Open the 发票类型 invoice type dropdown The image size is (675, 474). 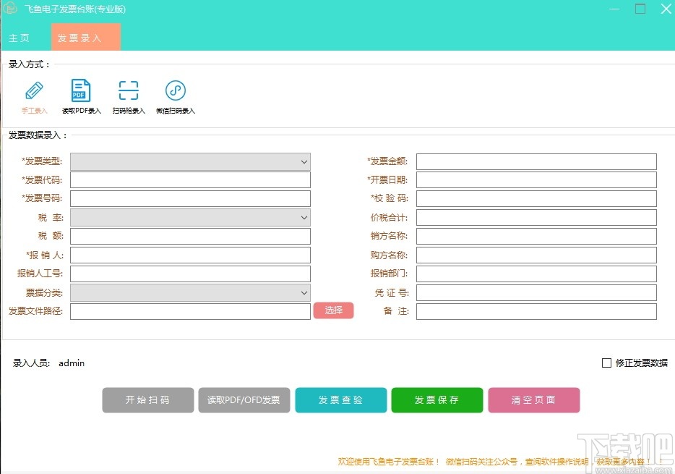pyautogui.click(x=189, y=161)
